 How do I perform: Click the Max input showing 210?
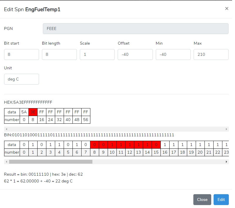coord(211,55)
